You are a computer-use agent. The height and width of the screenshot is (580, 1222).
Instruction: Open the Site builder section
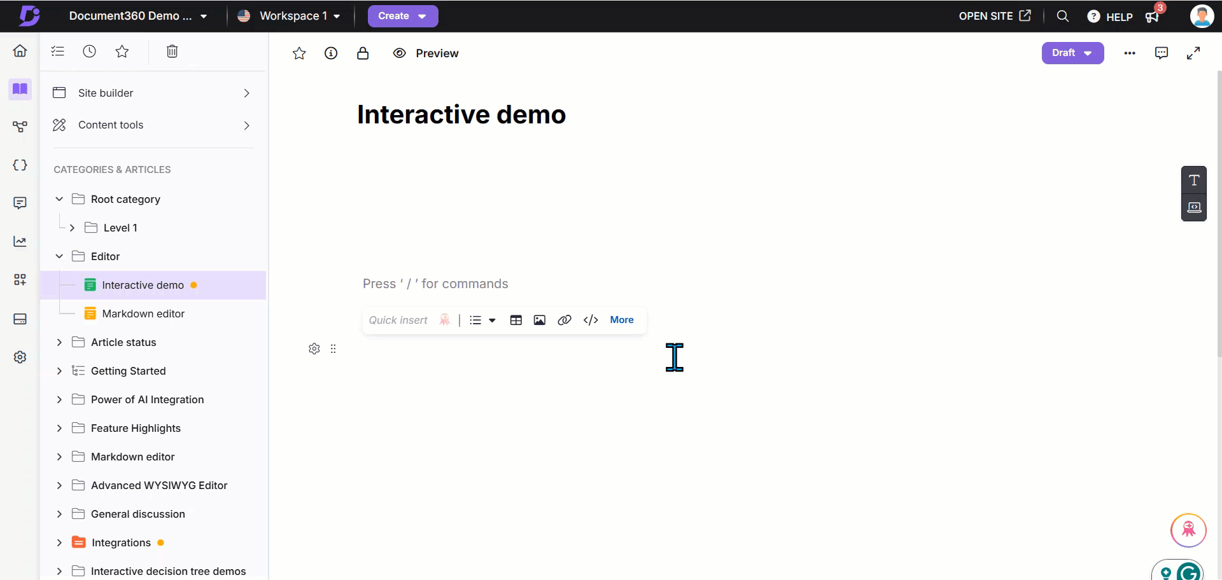[106, 92]
